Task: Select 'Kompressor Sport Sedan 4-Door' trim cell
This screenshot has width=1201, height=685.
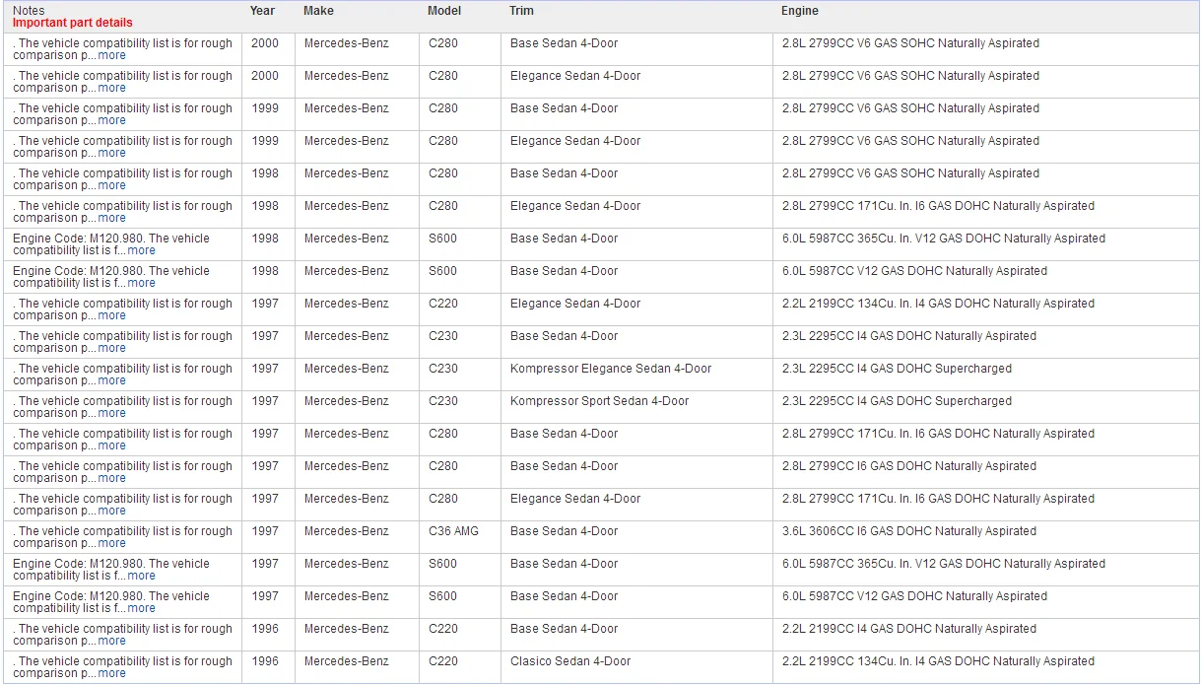Action: (600, 401)
